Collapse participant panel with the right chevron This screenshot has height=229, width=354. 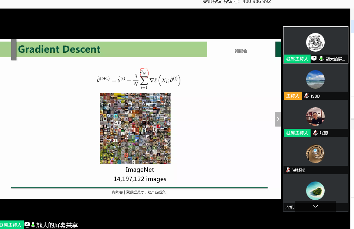point(278,119)
